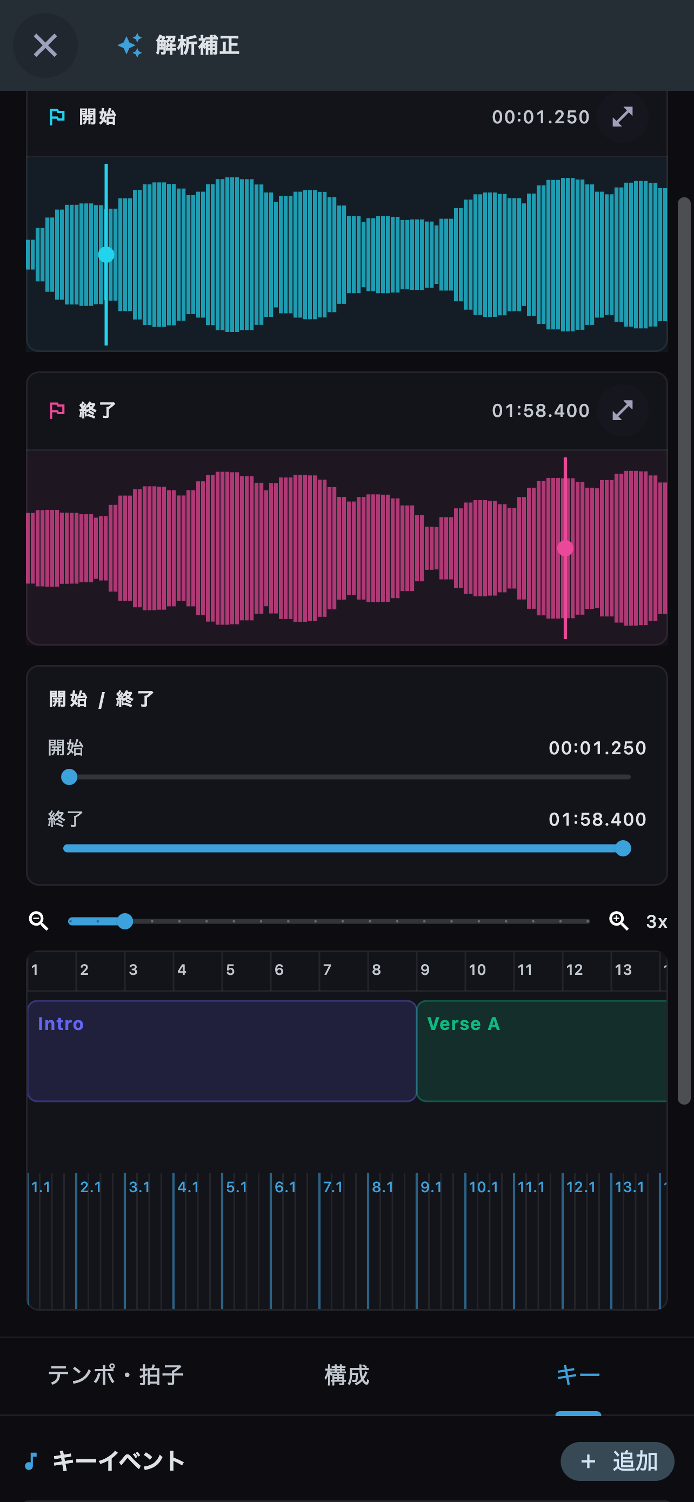Click the 終了 slider thumb
The height and width of the screenshot is (1502, 694).
[x=623, y=848]
